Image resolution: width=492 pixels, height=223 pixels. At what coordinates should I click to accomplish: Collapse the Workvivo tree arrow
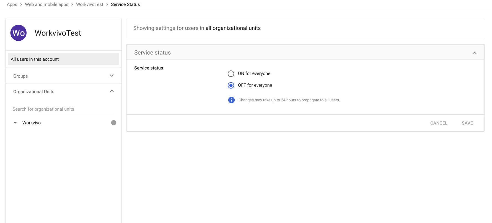(x=15, y=123)
